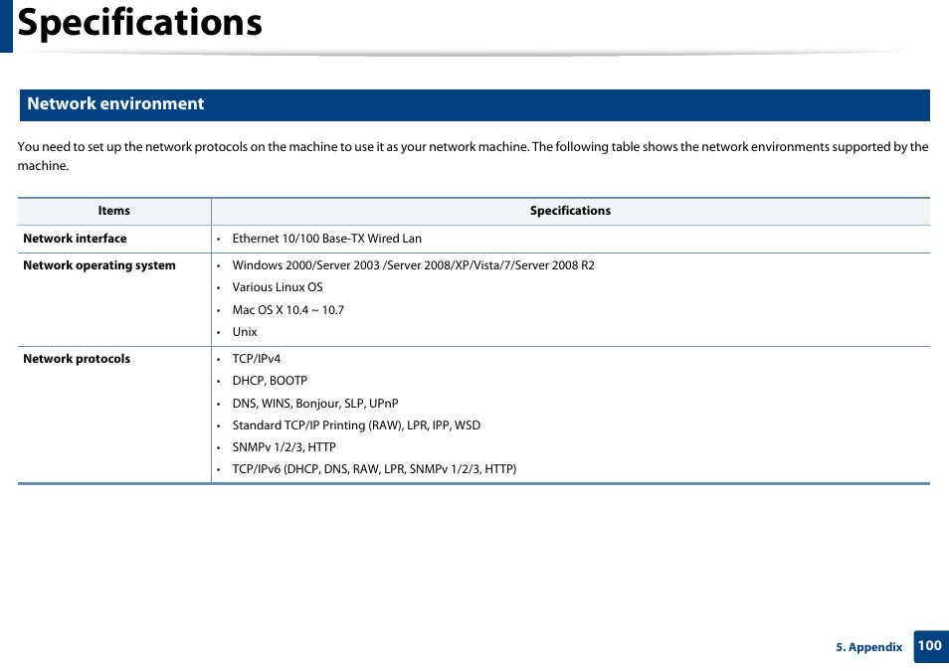Screen dimensions: 949x671
Task: Click the Items column header
Action: [113, 211]
